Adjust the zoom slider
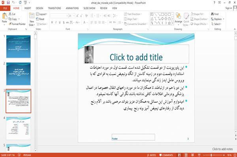The image size is (237, 157). click(x=211, y=155)
